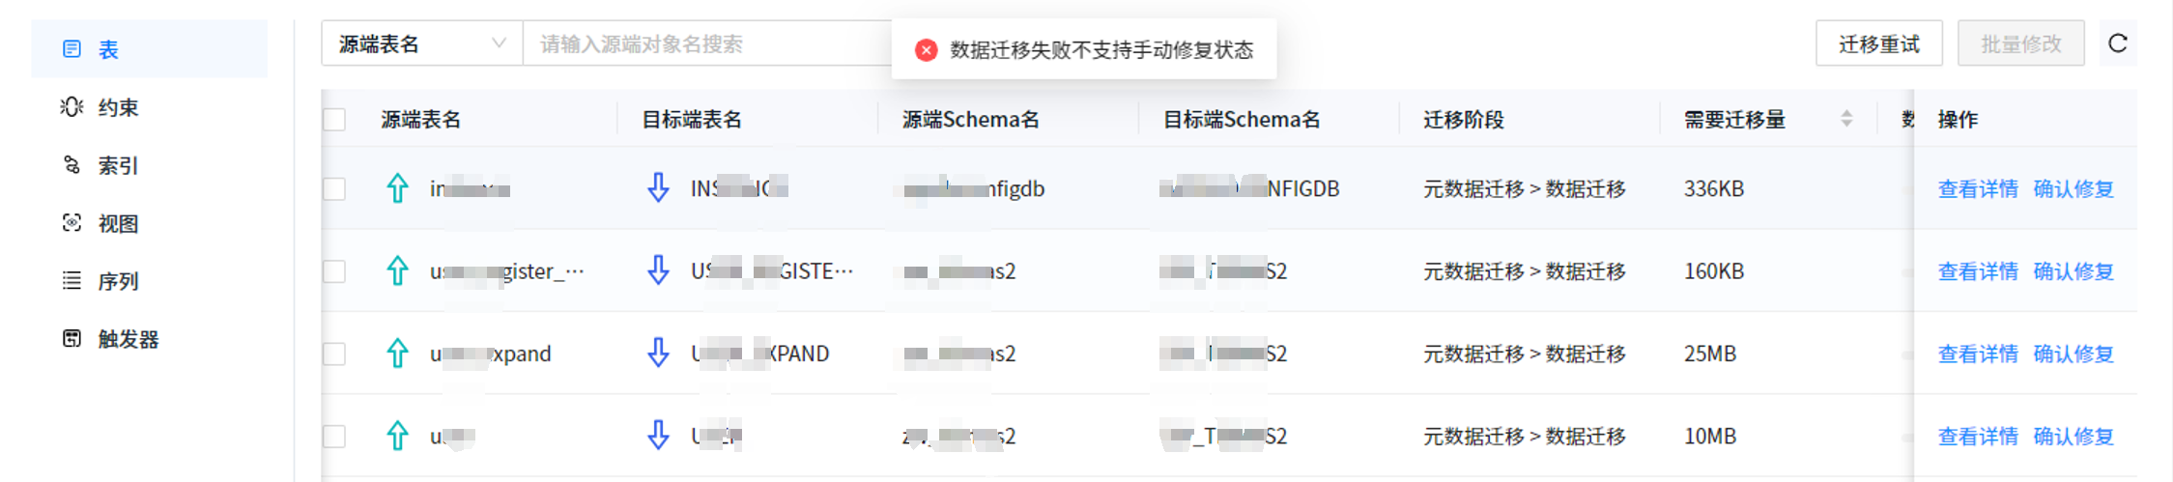Click the 批量修改 button

pyautogui.click(x=2020, y=43)
